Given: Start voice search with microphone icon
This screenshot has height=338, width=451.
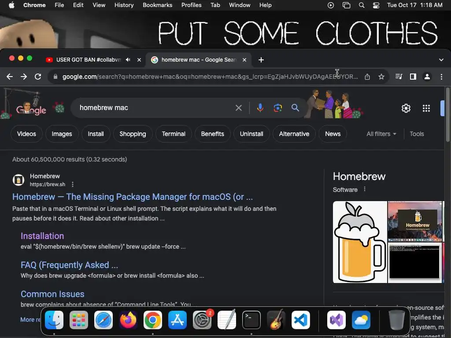Looking at the screenshot, I should pos(260,108).
